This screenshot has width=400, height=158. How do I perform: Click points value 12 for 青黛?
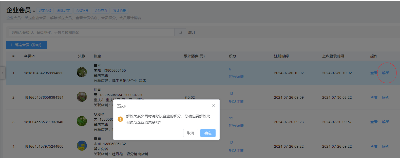pos(231,143)
